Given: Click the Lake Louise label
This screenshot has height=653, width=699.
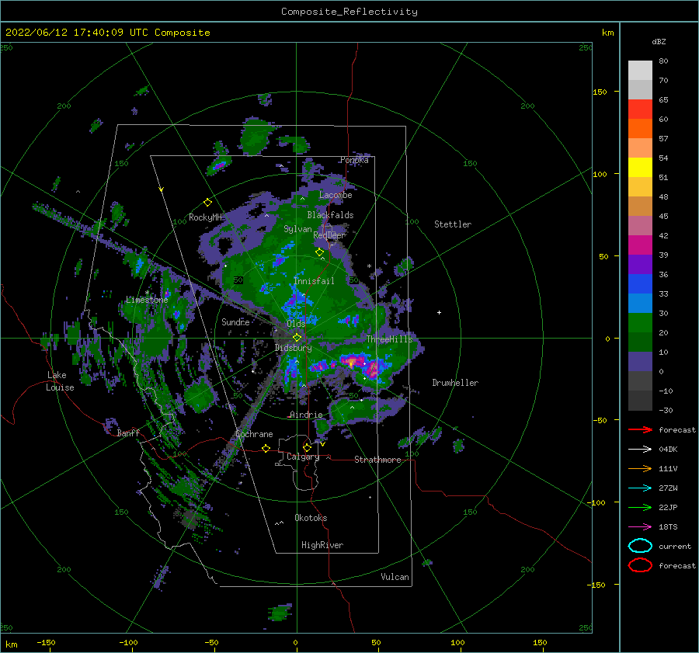Looking at the screenshot, I should tap(60, 381).
